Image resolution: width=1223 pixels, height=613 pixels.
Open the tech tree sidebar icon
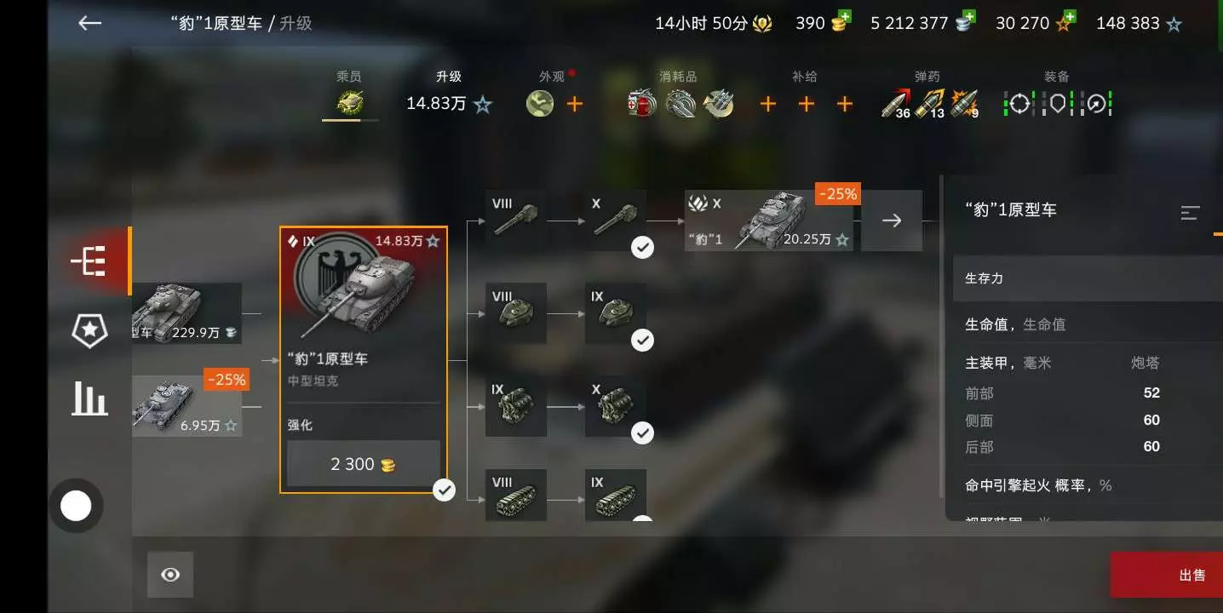[x=89, y=262]
